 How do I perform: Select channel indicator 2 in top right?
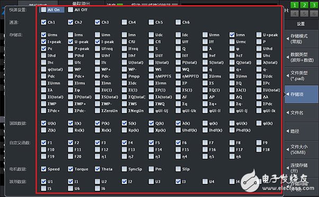coord(304,5)
